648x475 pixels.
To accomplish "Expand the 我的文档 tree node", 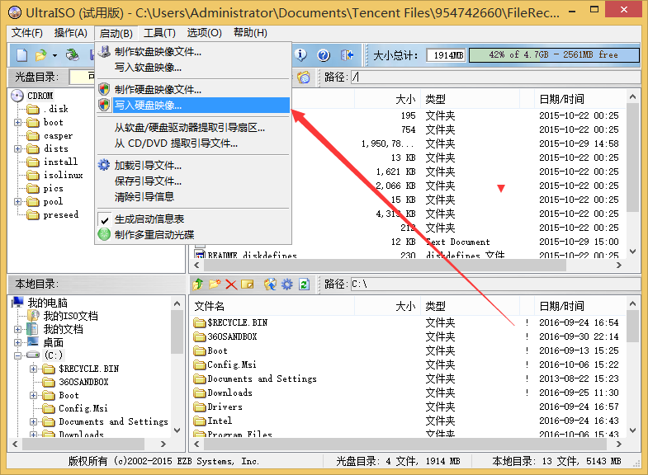I will tap(18, 329).
